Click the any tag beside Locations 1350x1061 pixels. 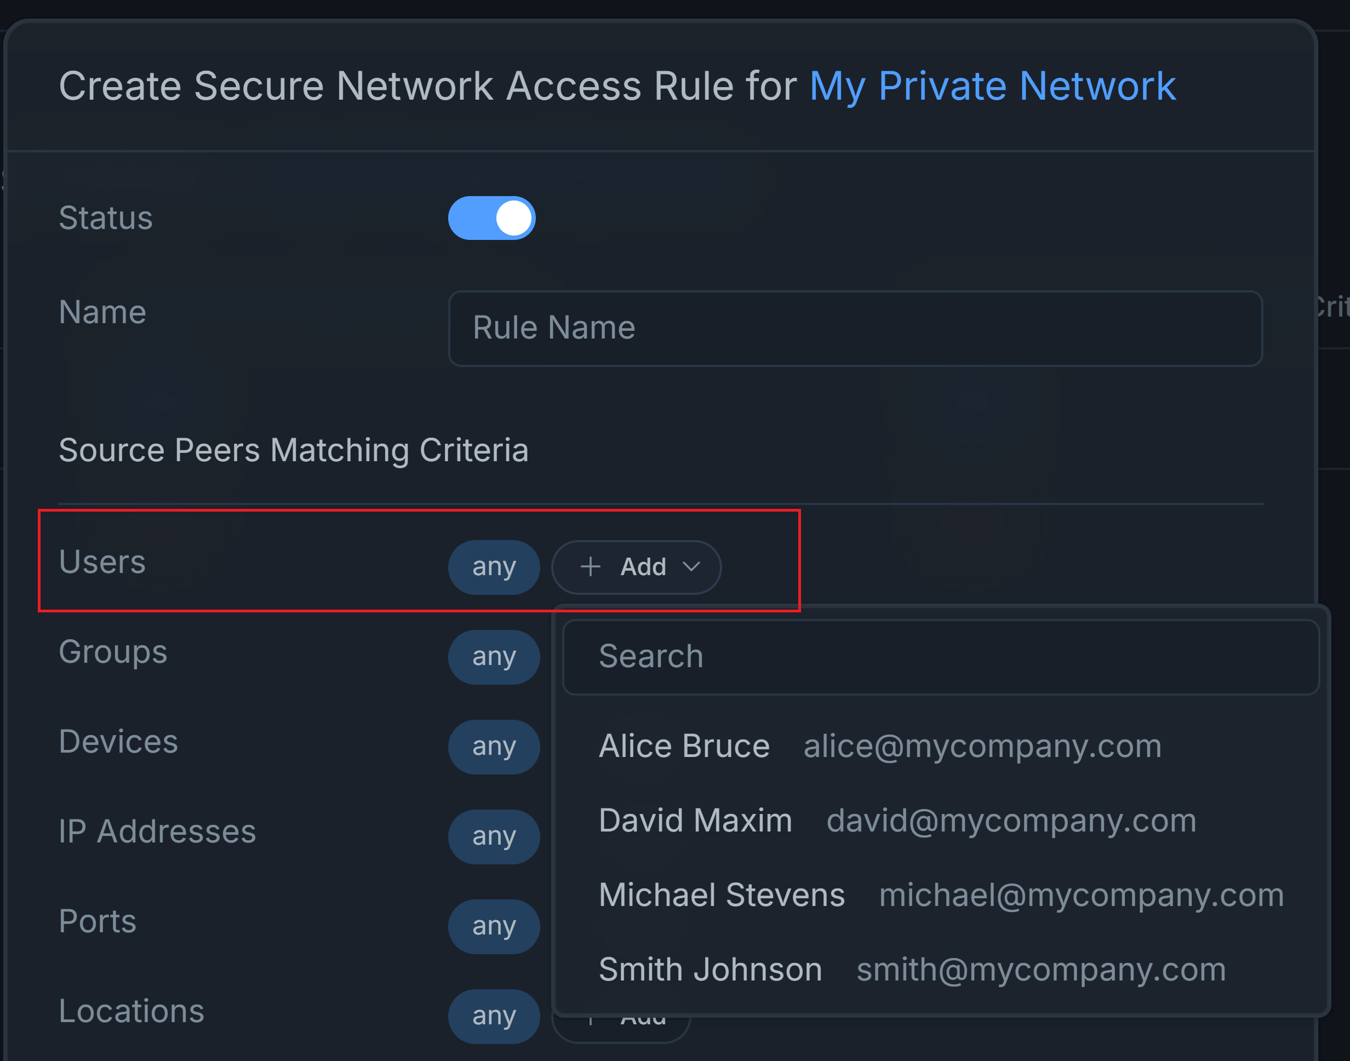point(494,1016)
